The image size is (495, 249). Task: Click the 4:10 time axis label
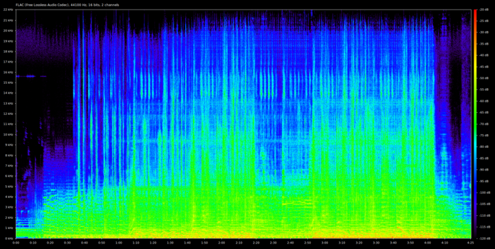(x=445, y=243)
